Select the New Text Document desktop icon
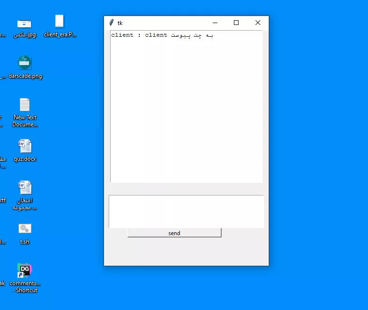 pos(25,113)
